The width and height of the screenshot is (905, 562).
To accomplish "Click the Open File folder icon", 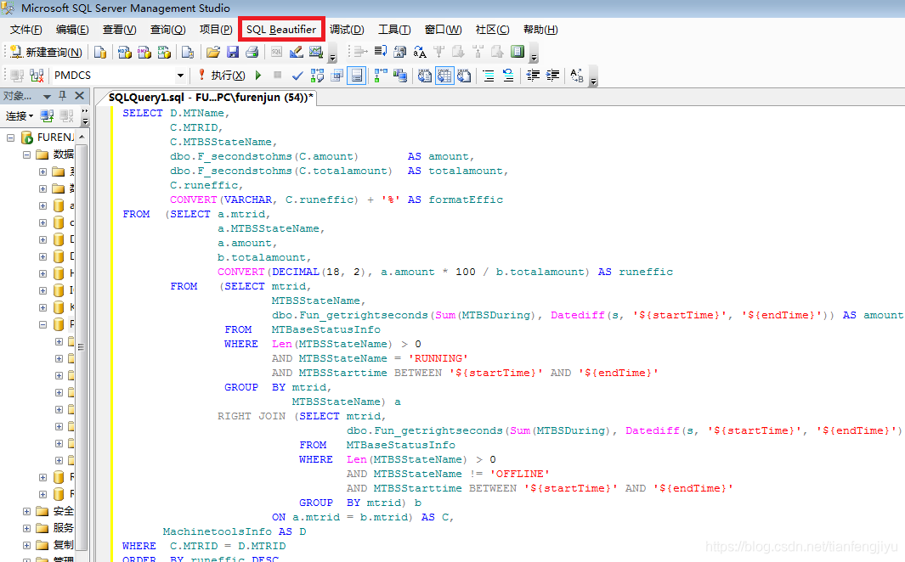I will click(x=213, y=53).
